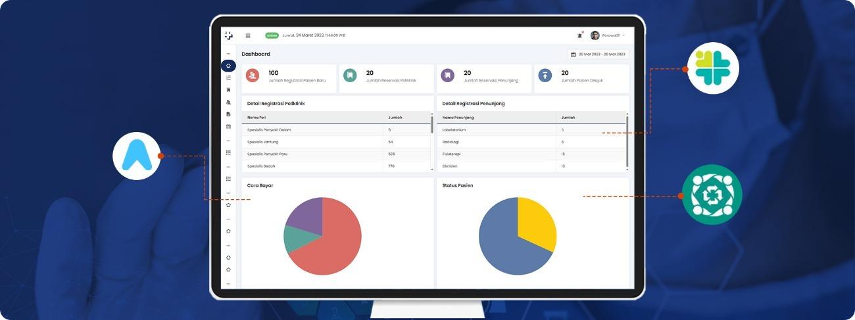Click the blue letter A logo circle

(138, 156)
